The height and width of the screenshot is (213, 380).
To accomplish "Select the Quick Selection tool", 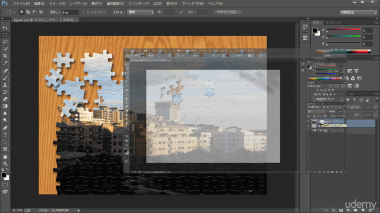I will click(5, 49).
